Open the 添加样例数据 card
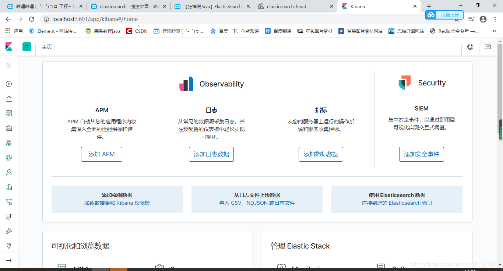 point(117,199)
